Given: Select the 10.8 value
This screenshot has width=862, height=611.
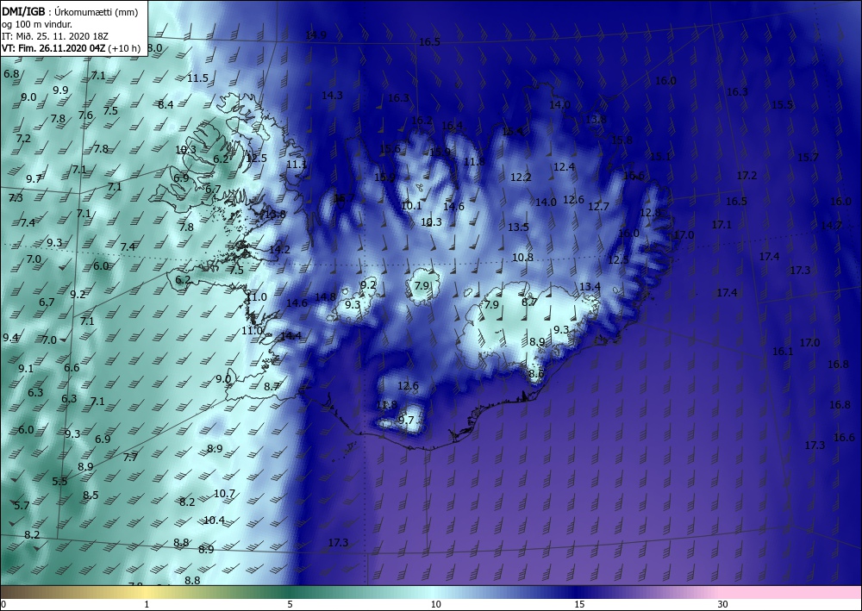Looking at the screenshot, I should pos(522,257).
